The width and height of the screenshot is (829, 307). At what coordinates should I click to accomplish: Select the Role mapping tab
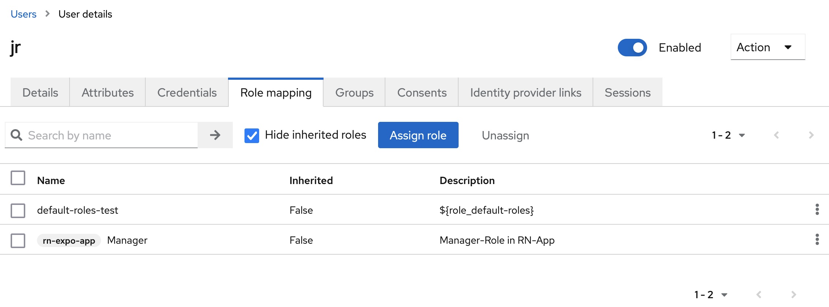pos(276,93)
